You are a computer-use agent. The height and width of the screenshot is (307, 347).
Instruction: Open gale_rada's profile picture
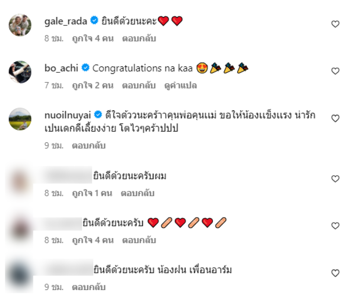pyautogui.click(x=20, y=25)
